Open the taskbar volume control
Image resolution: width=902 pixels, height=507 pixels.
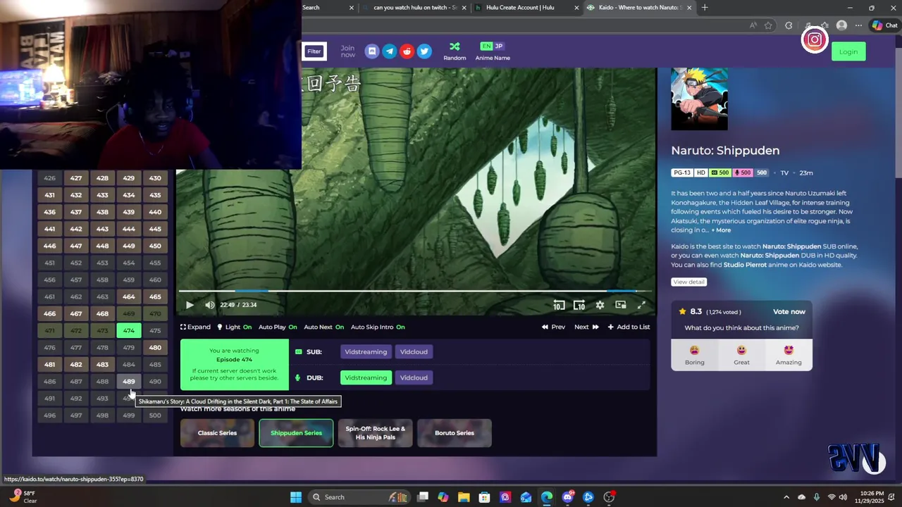pyautogui.click(x=843, y=497)
